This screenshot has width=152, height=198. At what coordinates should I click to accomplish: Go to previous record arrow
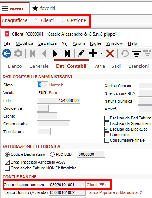[x=44, y=53]
